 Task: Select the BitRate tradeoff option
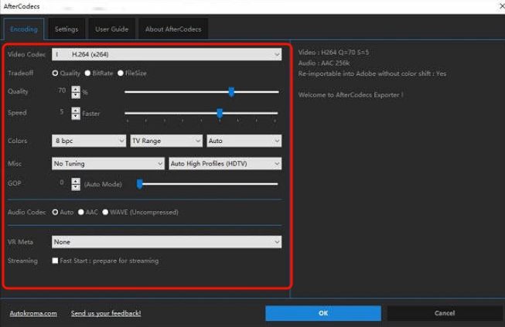coord(87,73)
